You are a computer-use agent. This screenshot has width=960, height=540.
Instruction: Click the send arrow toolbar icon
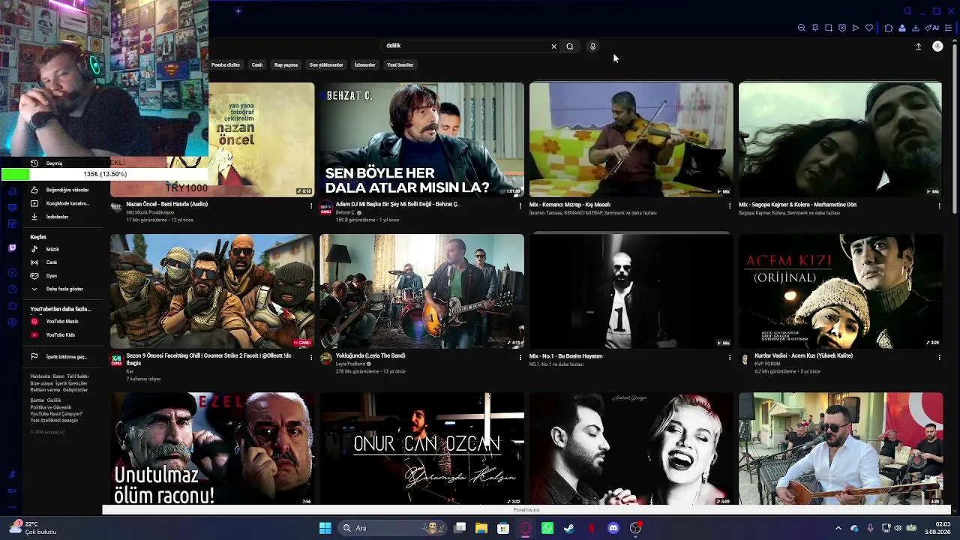(x=856, y=28)
